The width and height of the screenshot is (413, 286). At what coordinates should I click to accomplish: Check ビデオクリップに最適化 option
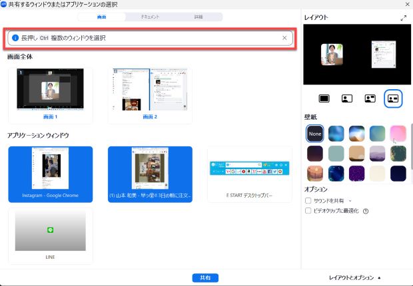tap(307, 211)
